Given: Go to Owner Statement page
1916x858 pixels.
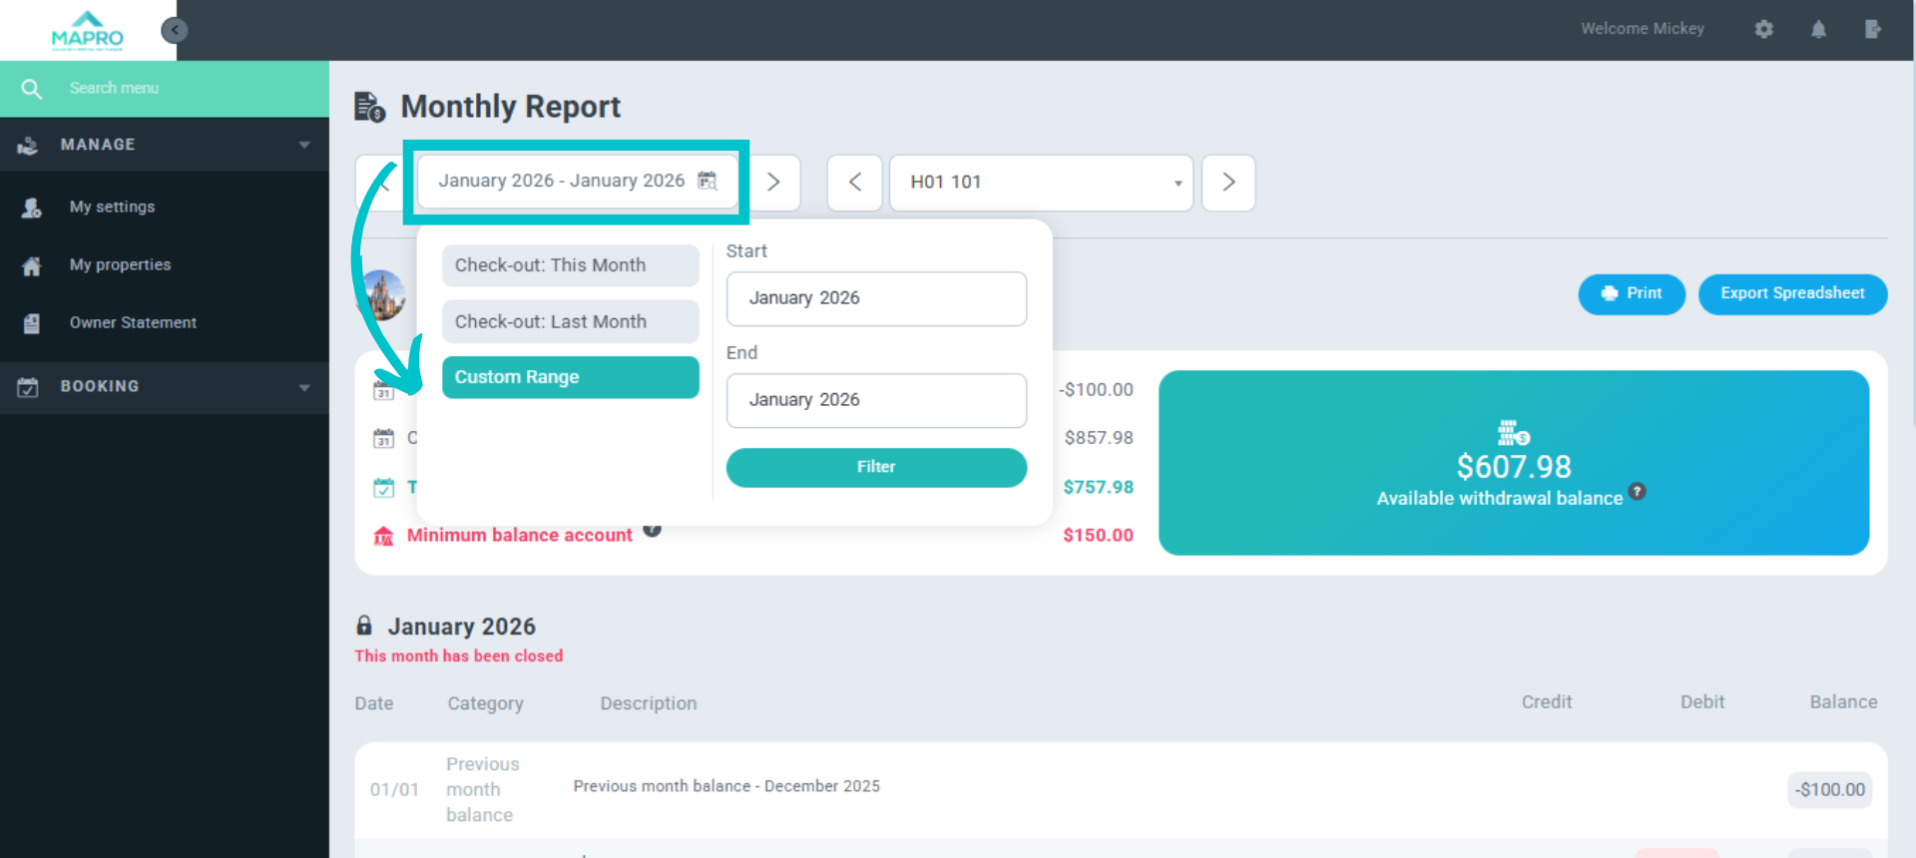Looking at the screenshot, I should pyautogui.click(x=133, y=322).
